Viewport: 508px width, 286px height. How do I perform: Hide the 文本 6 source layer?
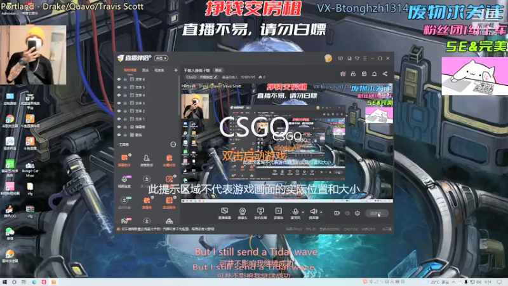point(119,79)
